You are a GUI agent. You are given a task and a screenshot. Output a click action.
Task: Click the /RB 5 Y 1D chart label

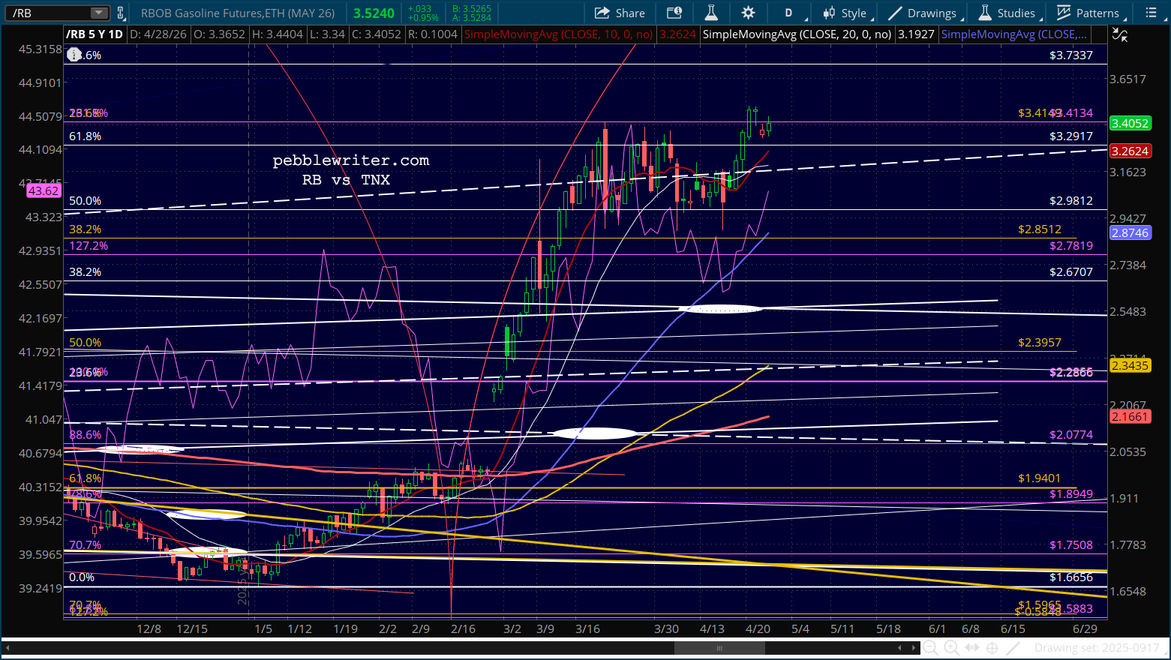(95, 34)
